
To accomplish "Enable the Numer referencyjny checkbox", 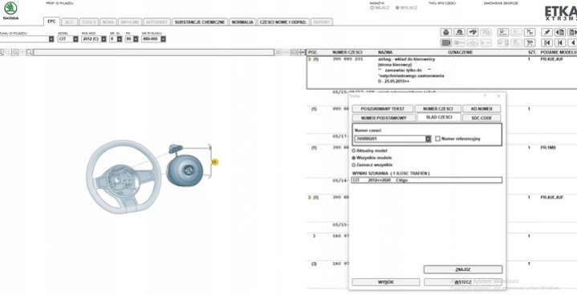I will click(x=437, y=139).
